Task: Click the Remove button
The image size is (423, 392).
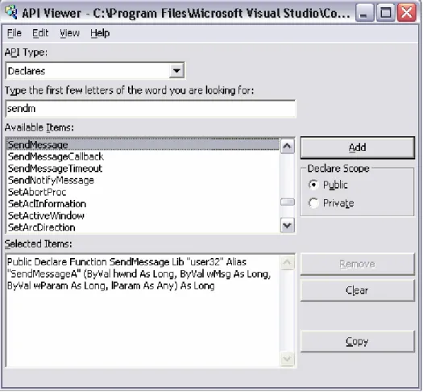Action: pyautogui.click(x=358, y=264)
